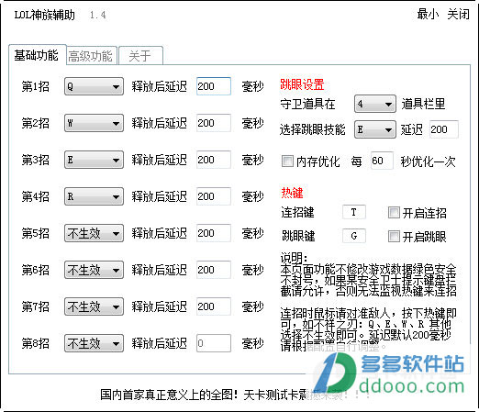Click the 守卫道具在 label
The image size is (479, 412).
click(307, 104)
